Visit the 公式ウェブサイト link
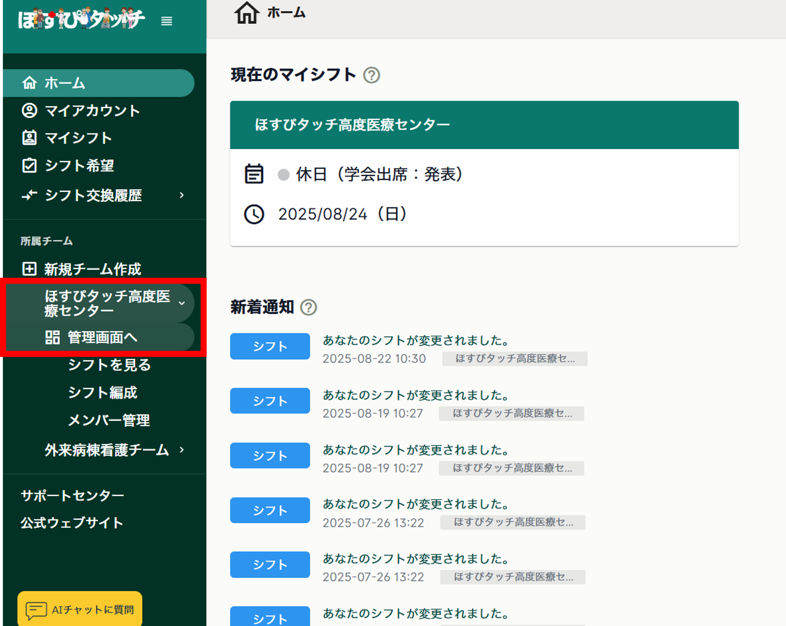The height and width of the screenshot is (626, 786). pyautogui.click(x=72, y=523)
